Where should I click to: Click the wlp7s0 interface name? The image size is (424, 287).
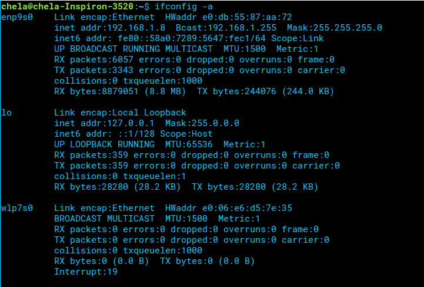[x=17, y=208]
